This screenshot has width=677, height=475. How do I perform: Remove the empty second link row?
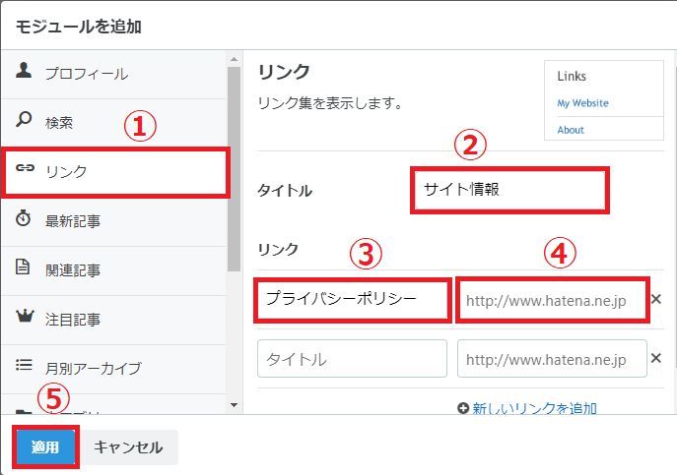point(656,358)
